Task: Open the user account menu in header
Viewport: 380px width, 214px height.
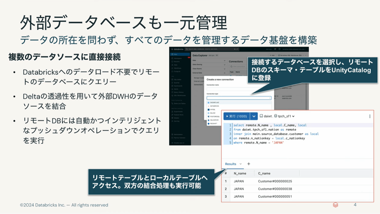Action: click(294, 49)
